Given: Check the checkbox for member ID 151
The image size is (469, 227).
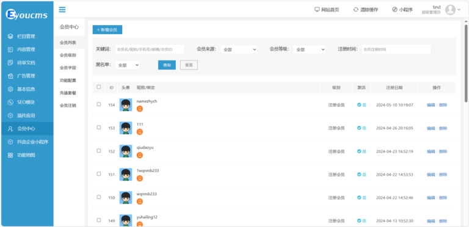Looking at the screenshot, I should pos(99,174).
